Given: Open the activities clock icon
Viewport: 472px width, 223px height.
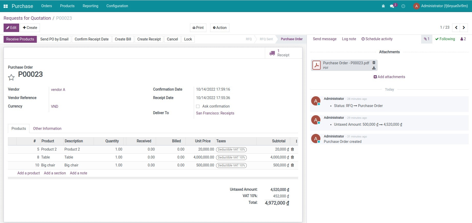Looking at the screenshot, I should point(403,6).
